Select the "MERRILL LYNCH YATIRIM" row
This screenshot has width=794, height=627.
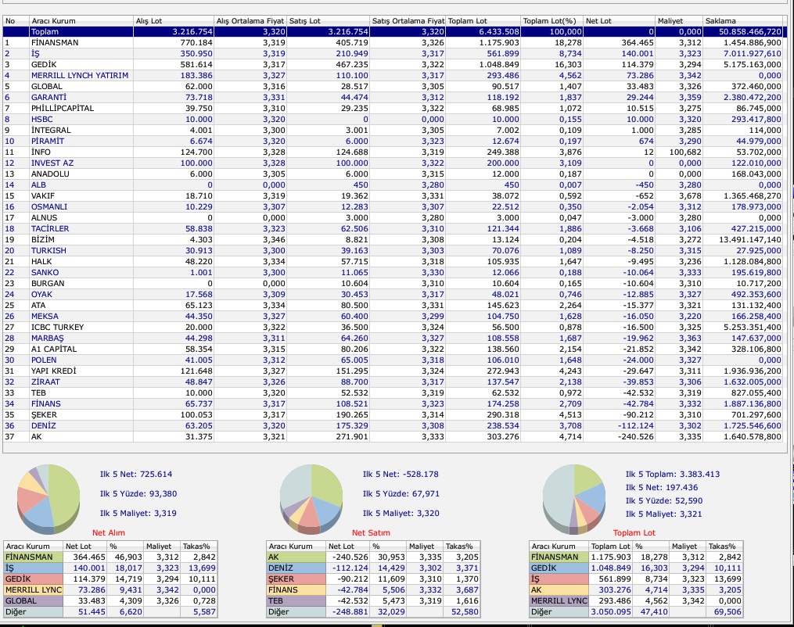point(393,75)
